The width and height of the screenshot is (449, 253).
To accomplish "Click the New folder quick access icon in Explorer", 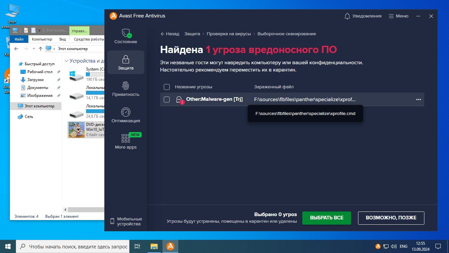I will click(33, 31).
